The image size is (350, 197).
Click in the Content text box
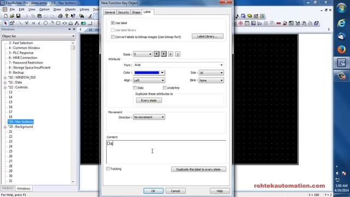pyautogui.click(x=166, y=152)
